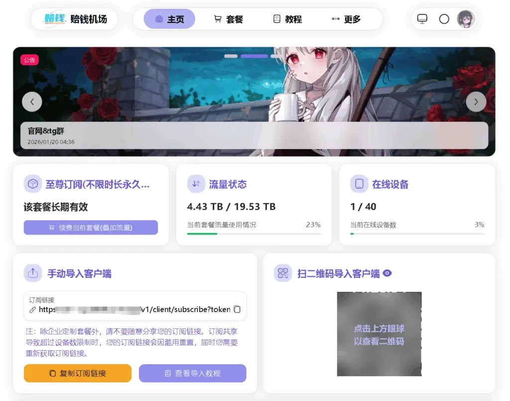
Task: Open the user avatar menu
Action: (x=466, y=19)
